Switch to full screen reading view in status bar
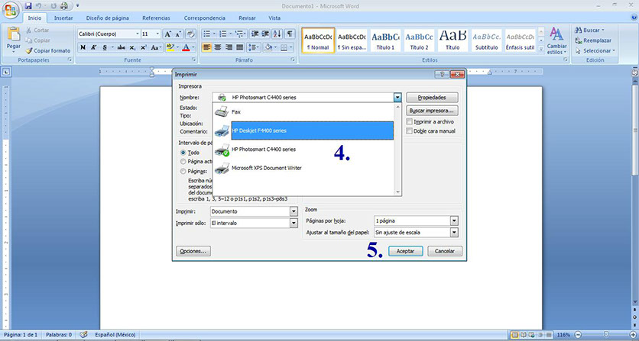The height and width of the screenshot is (341, 639). tap(522, 334)
